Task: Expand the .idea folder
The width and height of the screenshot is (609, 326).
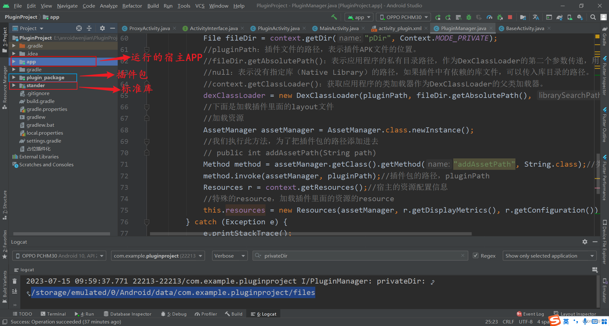Action: 14,54
